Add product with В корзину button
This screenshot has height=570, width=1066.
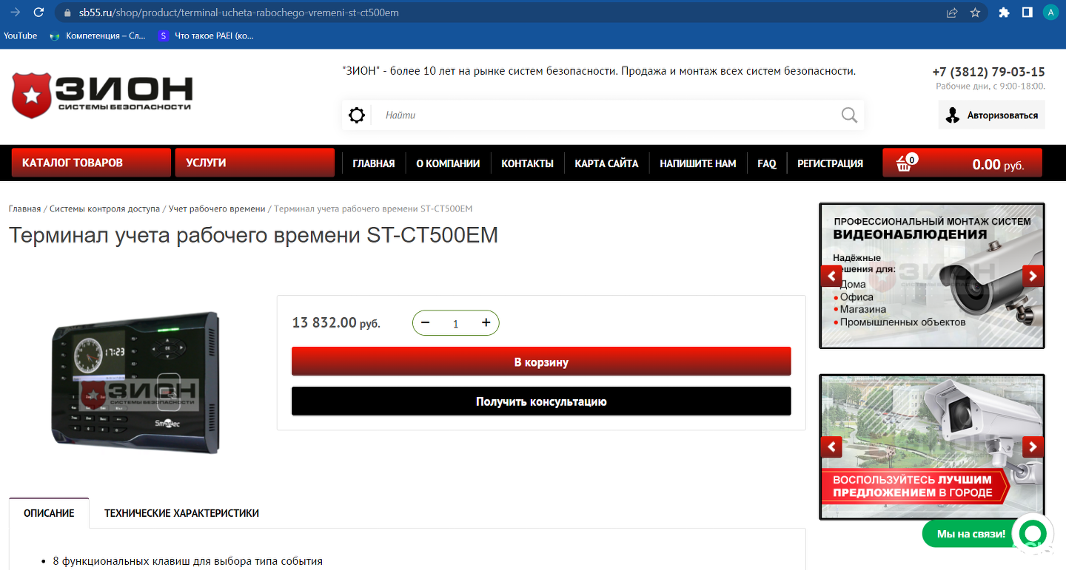(x=541, y=362)
